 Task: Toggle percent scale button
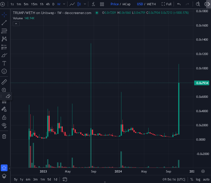[x=192, y=179]
